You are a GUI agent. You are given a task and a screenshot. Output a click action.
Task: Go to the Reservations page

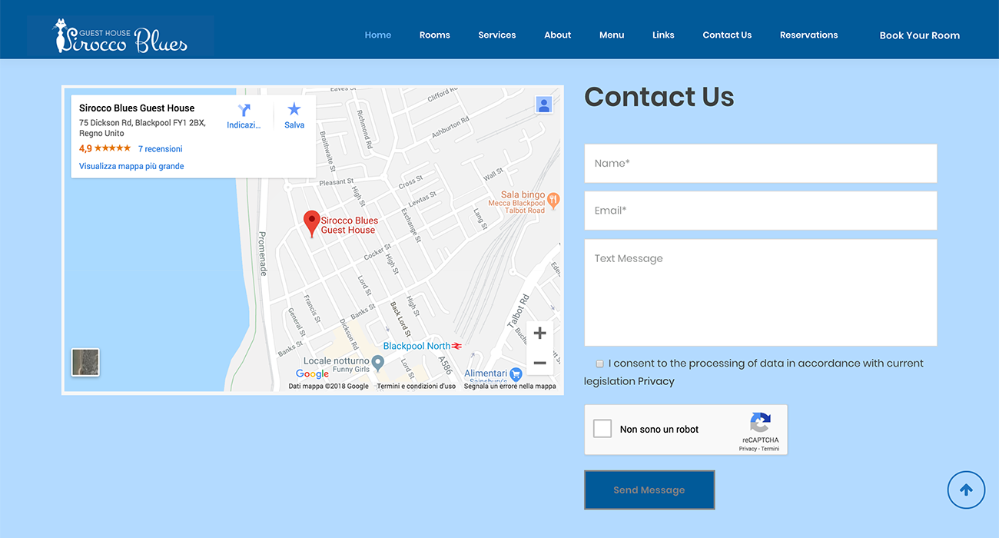(808, 35)
